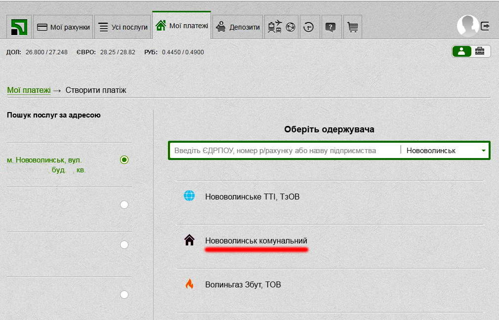
Task: Click the soccer ball icon in toolbar
Action: 290,27
